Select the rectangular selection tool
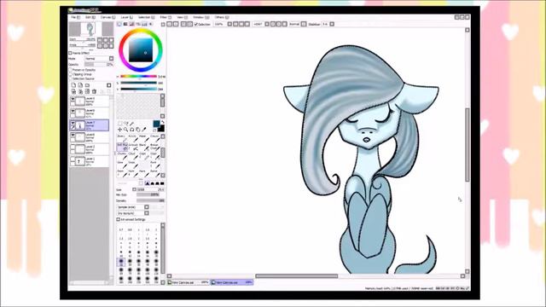 click(119, 124)
